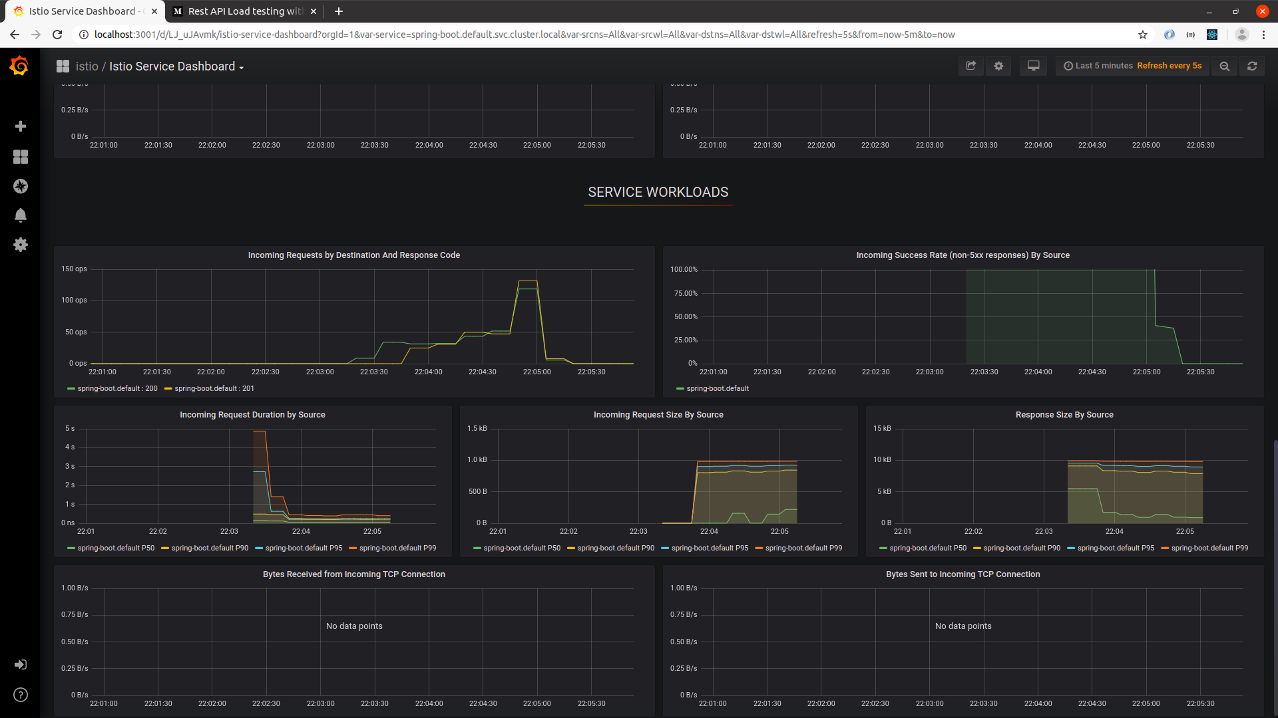The height and width of the screenshot is (718, 1278).
Task: Toggle P95 legend in Response Size panel
Action: [1116, 548]
